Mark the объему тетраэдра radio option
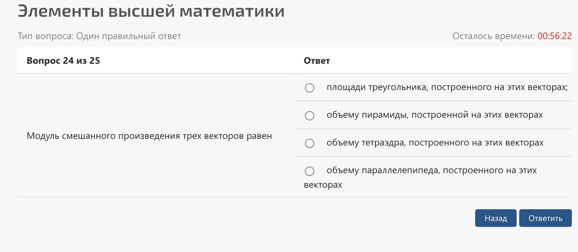 310,143
